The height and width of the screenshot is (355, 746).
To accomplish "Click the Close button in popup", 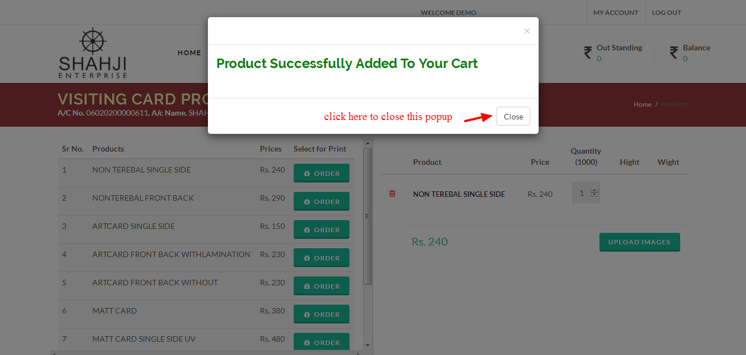I will [513, 116].
